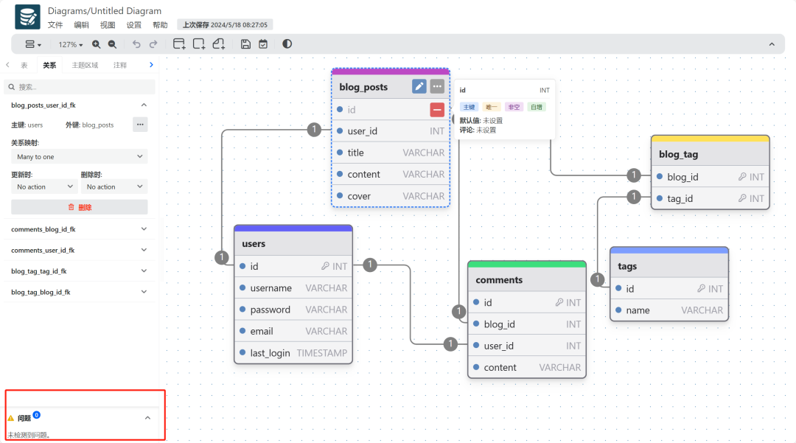Collapse the 问题 issues panel

click(x=147, y=418)
